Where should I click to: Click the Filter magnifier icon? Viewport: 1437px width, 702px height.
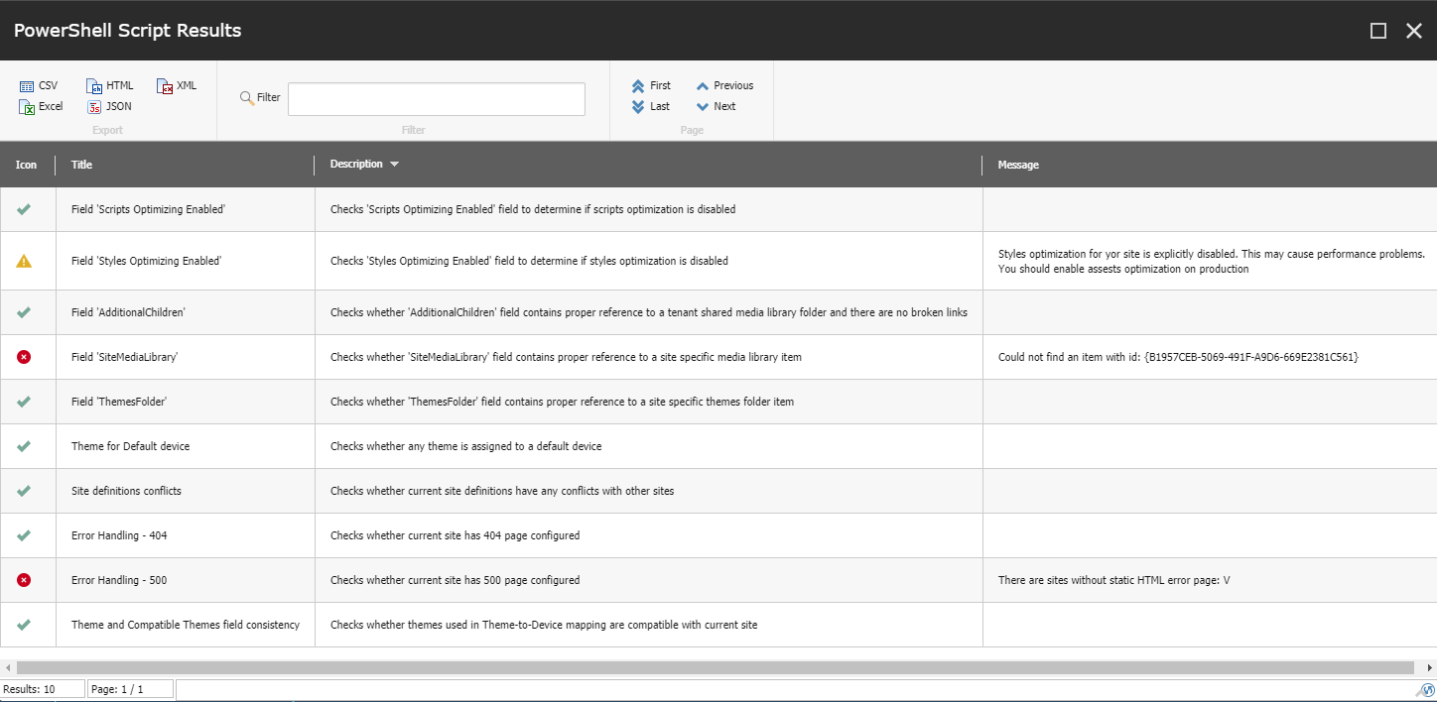[x=247, y=97]
